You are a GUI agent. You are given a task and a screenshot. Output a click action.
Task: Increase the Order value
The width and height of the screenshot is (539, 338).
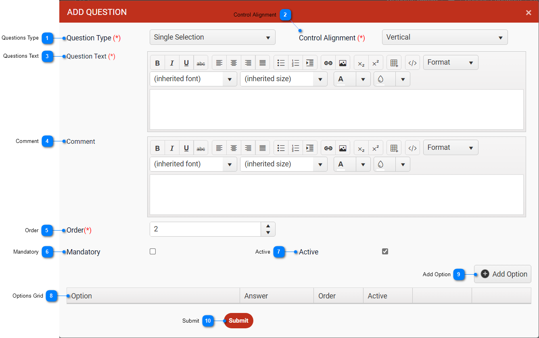[x=268, y=226]
